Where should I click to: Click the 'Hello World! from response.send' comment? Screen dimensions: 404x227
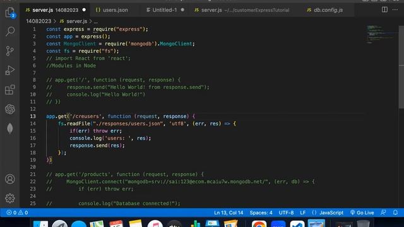pos(128,87)
